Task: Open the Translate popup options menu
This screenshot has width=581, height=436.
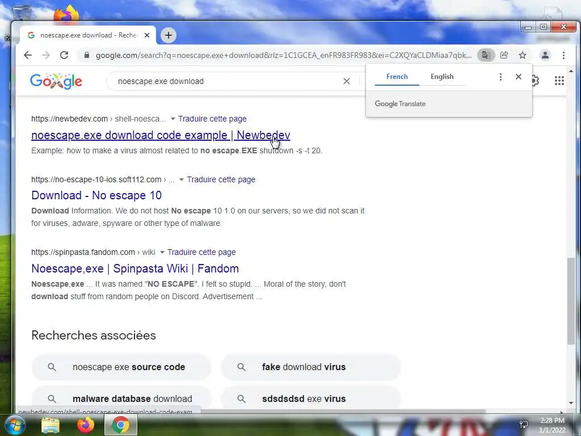Action: click(x=500, y=77)
